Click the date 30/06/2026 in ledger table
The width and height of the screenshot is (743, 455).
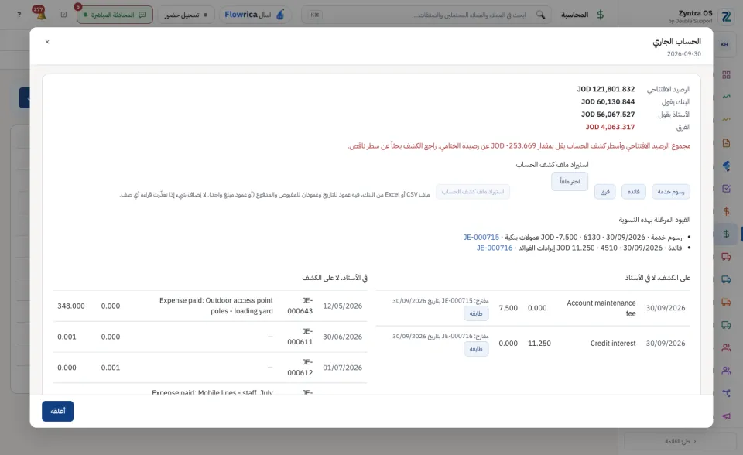[342, 337]
